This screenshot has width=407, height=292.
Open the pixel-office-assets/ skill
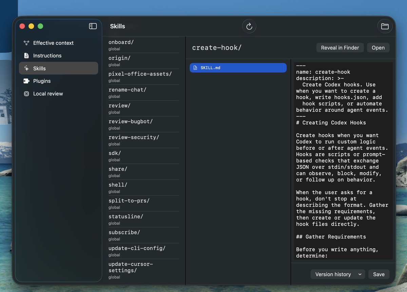click(143, 77)
